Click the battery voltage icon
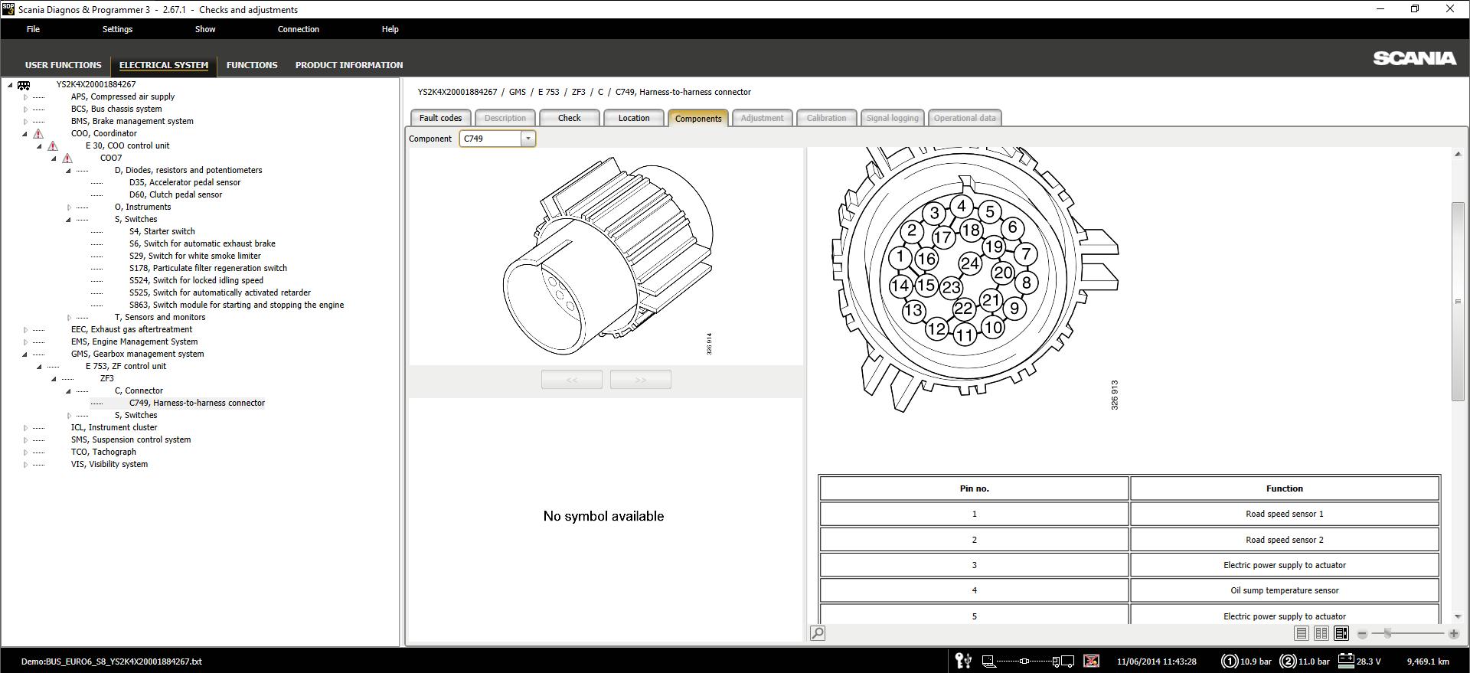This screenshot has width=1470, height=673. click(x=1346, y=661)
